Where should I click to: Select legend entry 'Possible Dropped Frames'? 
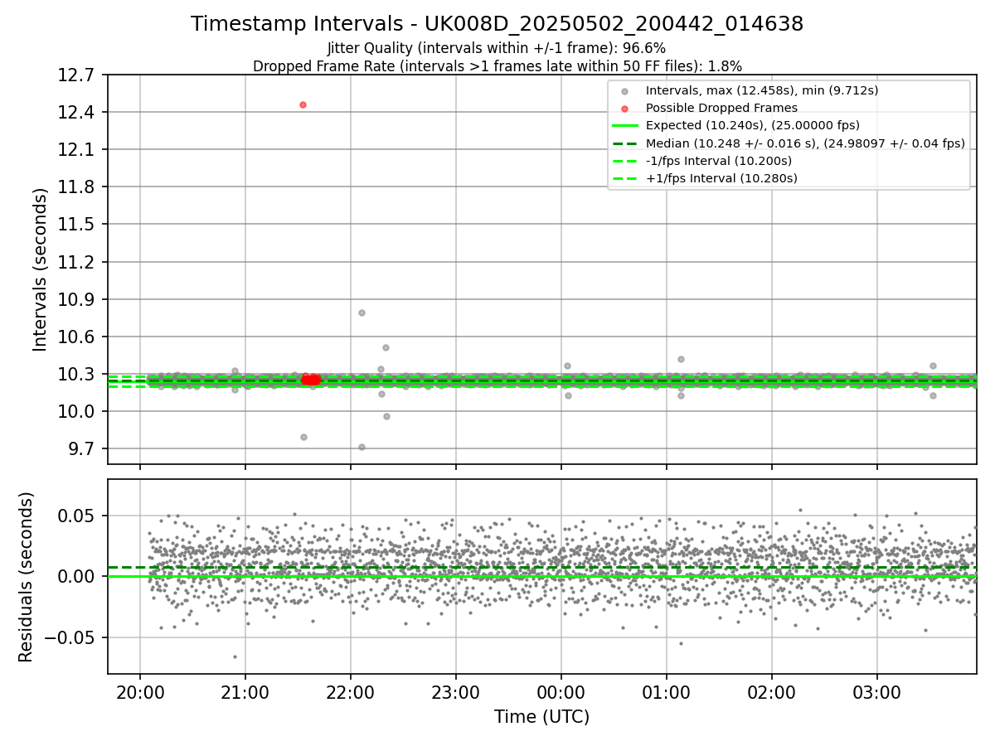pyautogui.click(x=721, y=108)
